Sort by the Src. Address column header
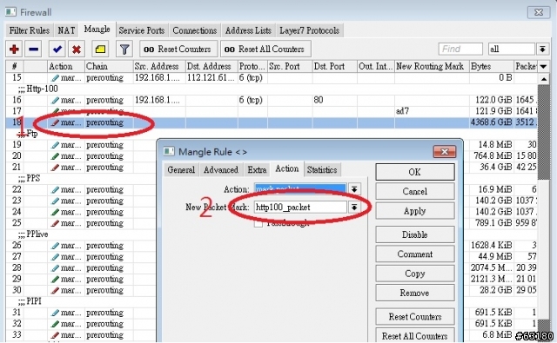Image resolution: width=557 pixels, height=343 pixels. click(x=158, y=66)
